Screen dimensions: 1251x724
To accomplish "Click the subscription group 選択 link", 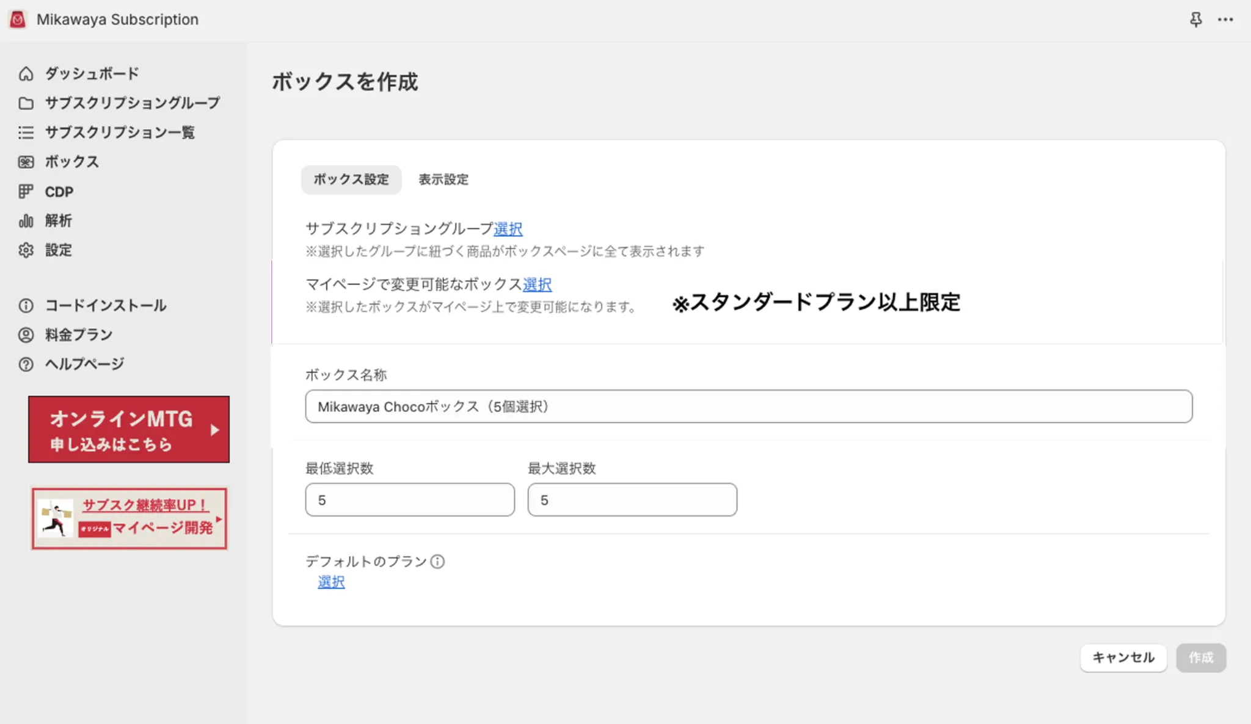I will click(508, 229).
